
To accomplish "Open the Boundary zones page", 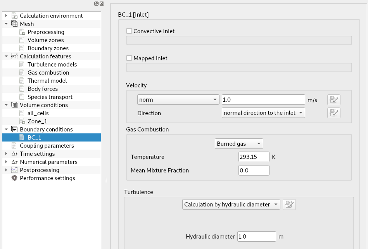I will click(48, 48).
